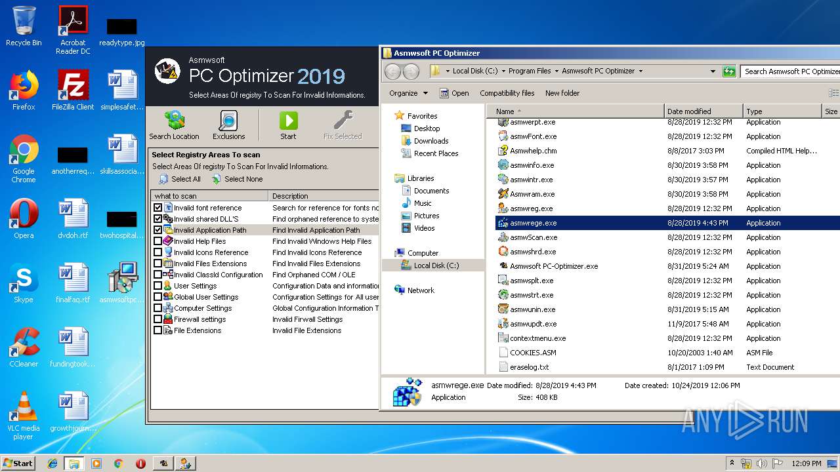Open Internet Explorer from taskbar
The width and height of the screenshot is (840, 472).
52,463
